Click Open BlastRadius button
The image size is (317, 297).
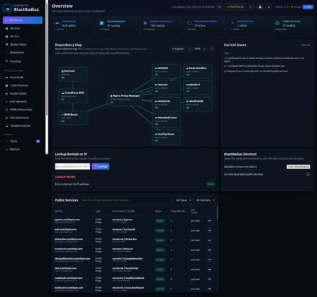click(298, 166)
